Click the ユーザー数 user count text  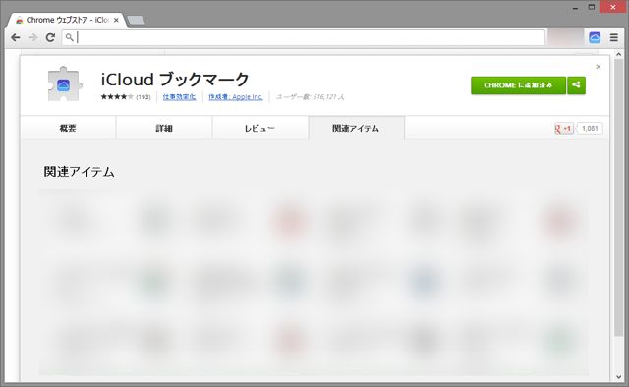(x=311, y=96)
